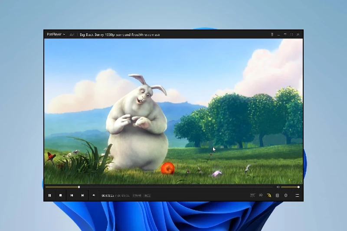
Task: Toggle 360 degree video mode
Action: click(x=252, y=195)
